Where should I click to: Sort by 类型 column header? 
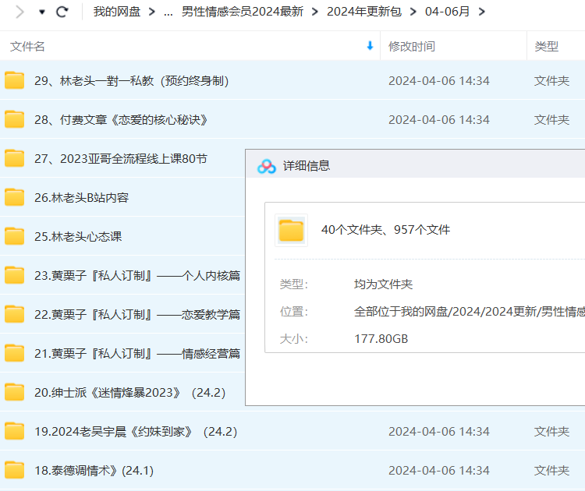point(546,47)
